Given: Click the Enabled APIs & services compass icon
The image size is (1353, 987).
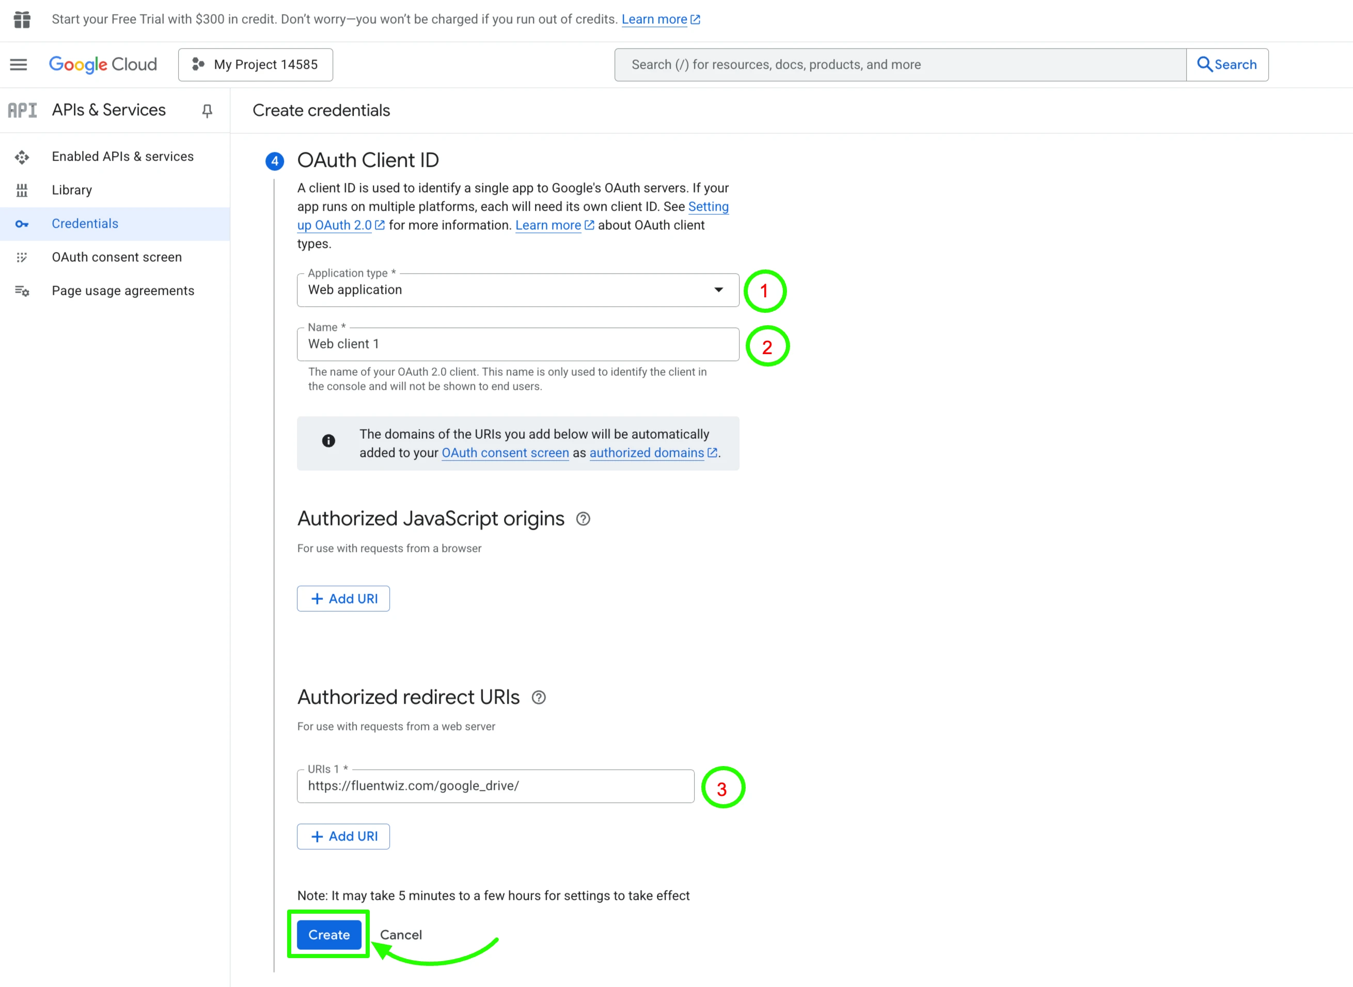Looking at the screenshot, I should coord(22,156).
